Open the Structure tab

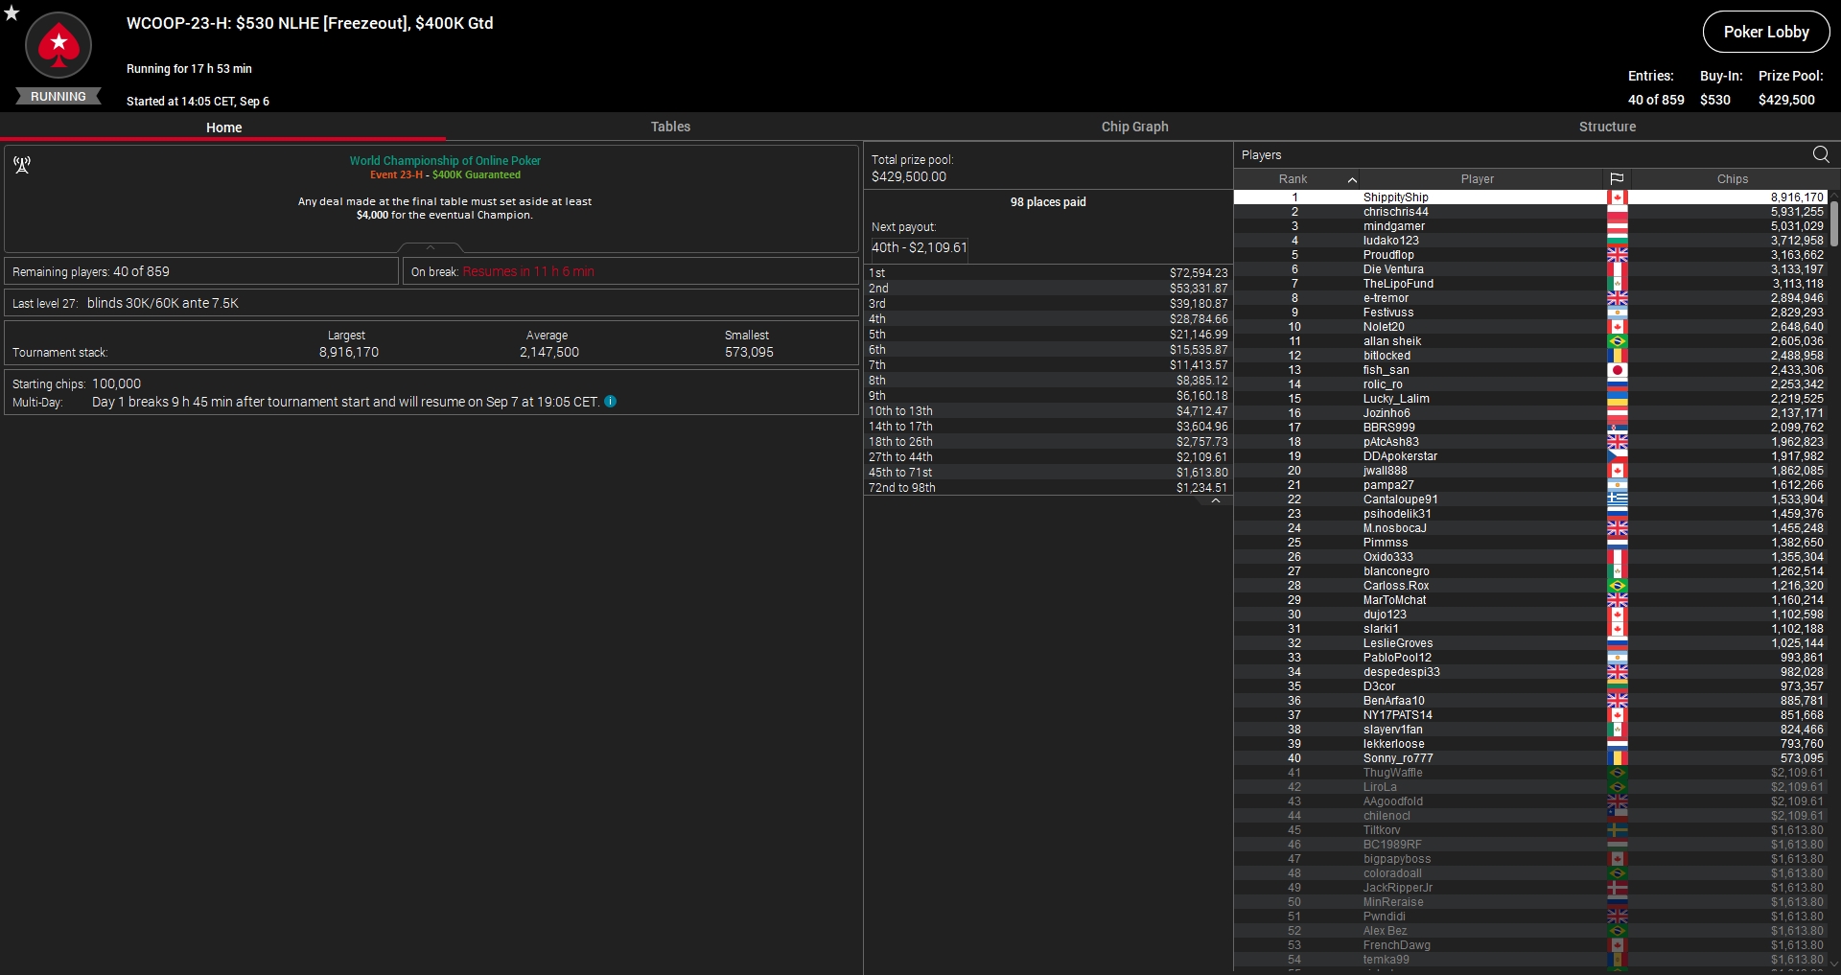coord(1607,127)
